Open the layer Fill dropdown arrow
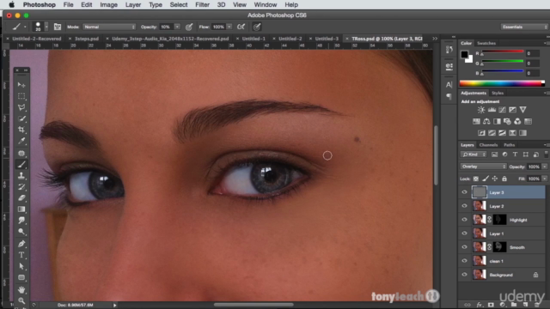This screenshot has height=309, width=550. coord(544,179)
